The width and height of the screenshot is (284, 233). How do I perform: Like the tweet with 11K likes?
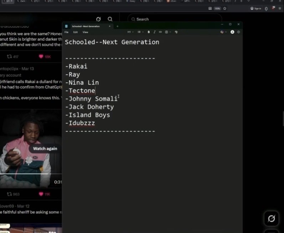coord(45,194)
